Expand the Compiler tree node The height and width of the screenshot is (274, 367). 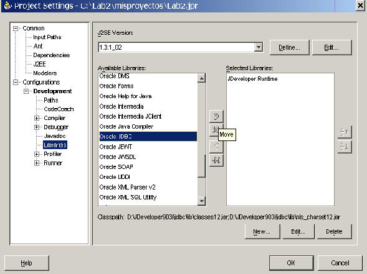click(37, 118)
